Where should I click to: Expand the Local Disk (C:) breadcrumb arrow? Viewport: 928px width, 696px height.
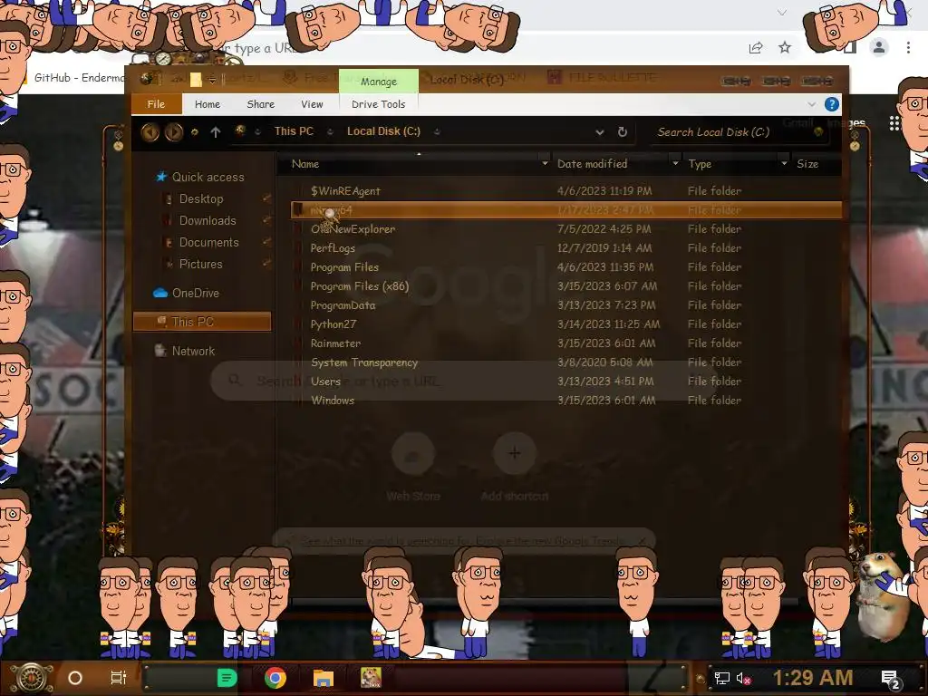pos(437,132)
